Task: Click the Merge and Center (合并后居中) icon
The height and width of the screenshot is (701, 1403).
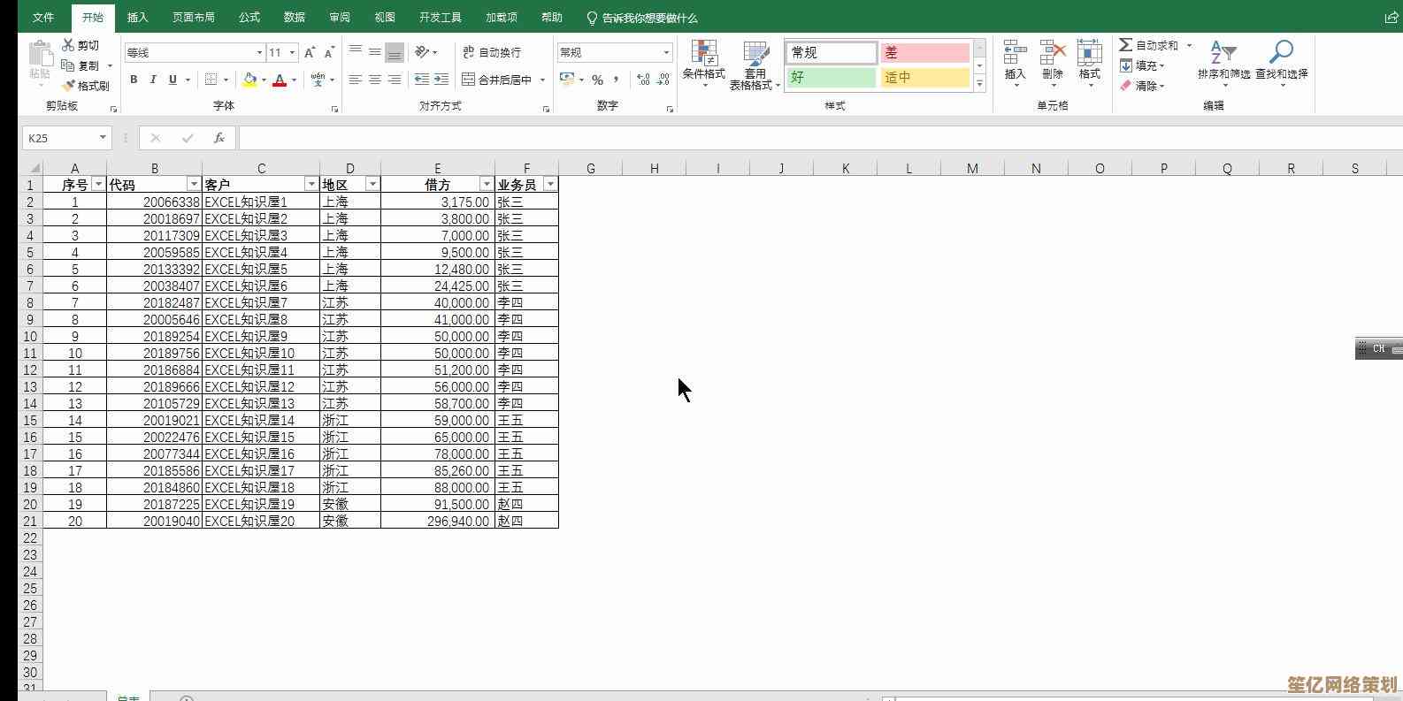Action: coord(469,80)
